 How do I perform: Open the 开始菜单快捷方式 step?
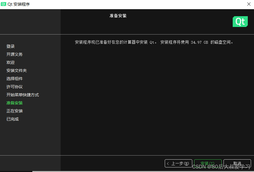[x=22, y=95]
